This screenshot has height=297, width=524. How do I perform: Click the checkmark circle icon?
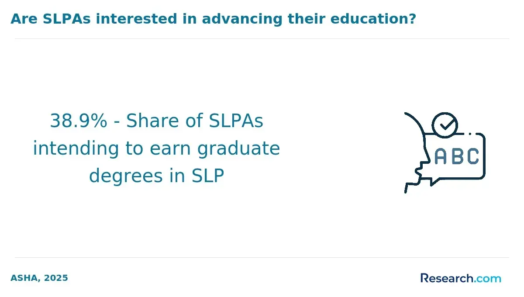coord(445,125)
